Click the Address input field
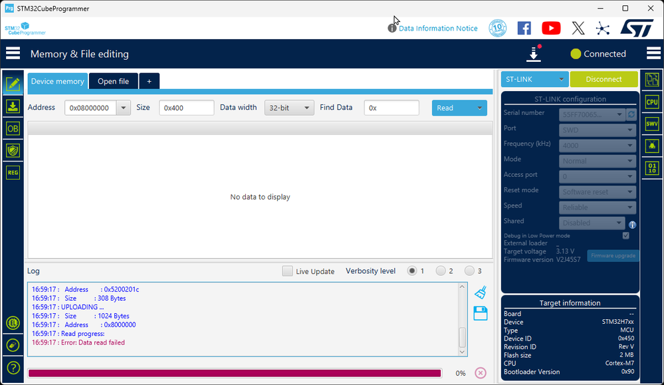This screenshot has height=385, width=664. [90, 108]
